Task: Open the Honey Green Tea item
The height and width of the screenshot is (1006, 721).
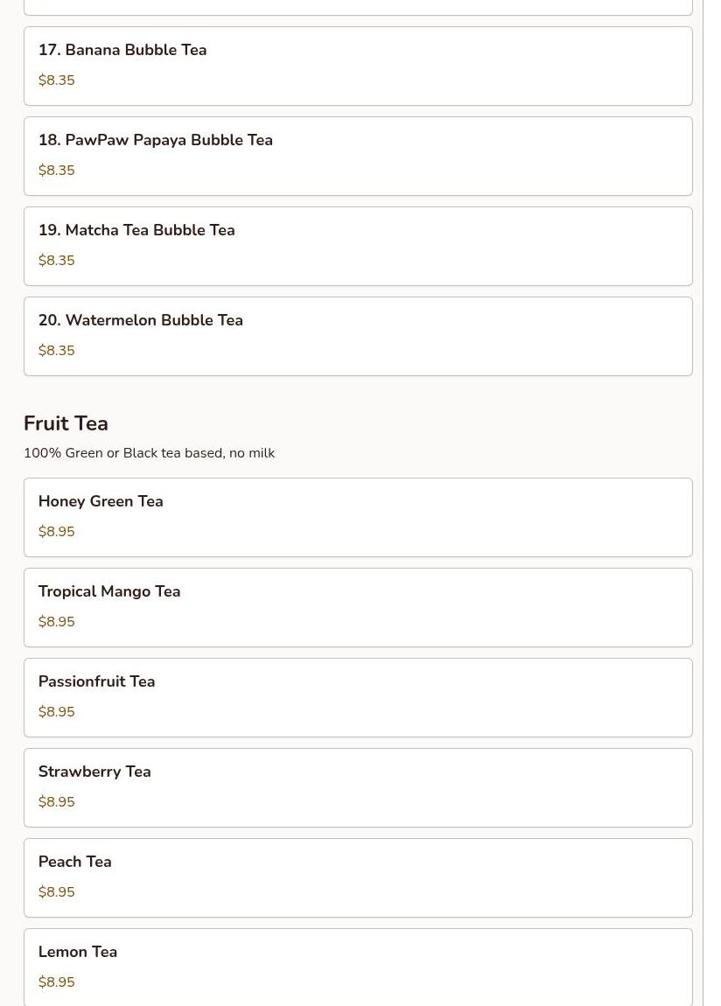Action: (x=358, y=517)
